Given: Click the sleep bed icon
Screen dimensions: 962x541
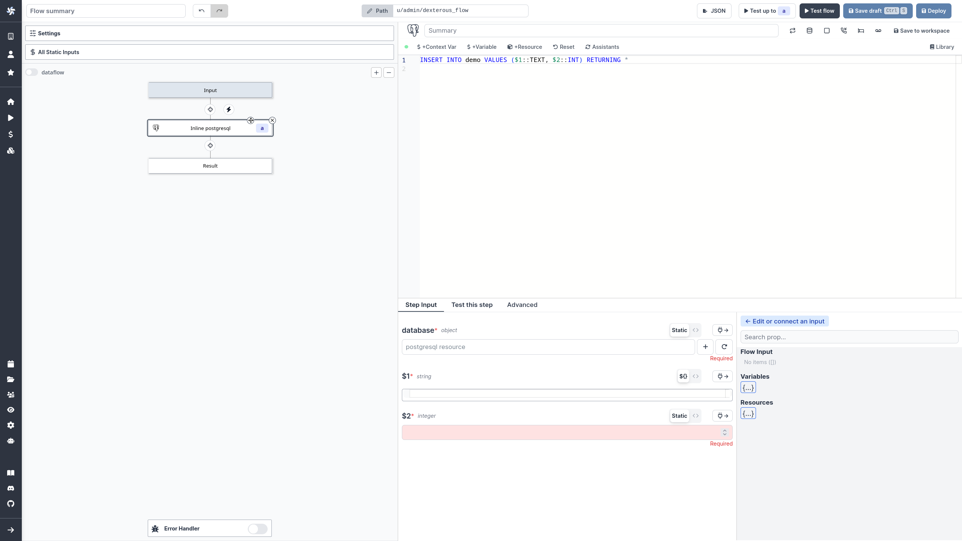Looking at the screenshot, I should click(x=861, y=31).
